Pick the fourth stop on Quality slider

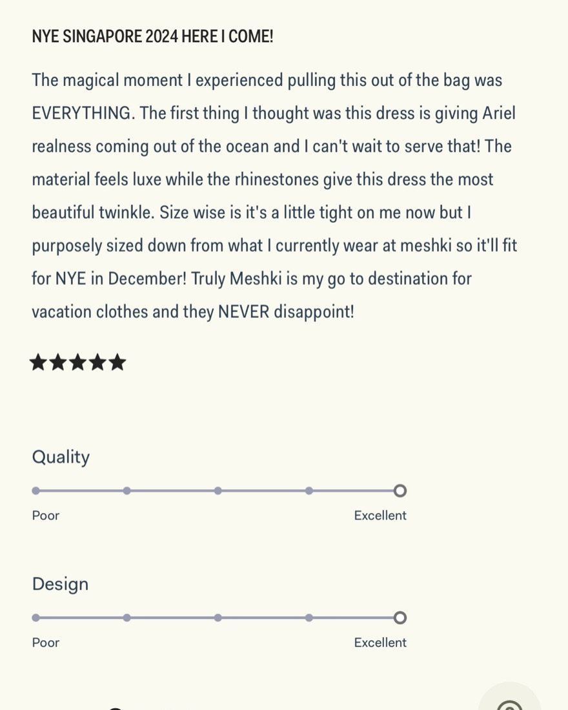click(x=309, y=491)
